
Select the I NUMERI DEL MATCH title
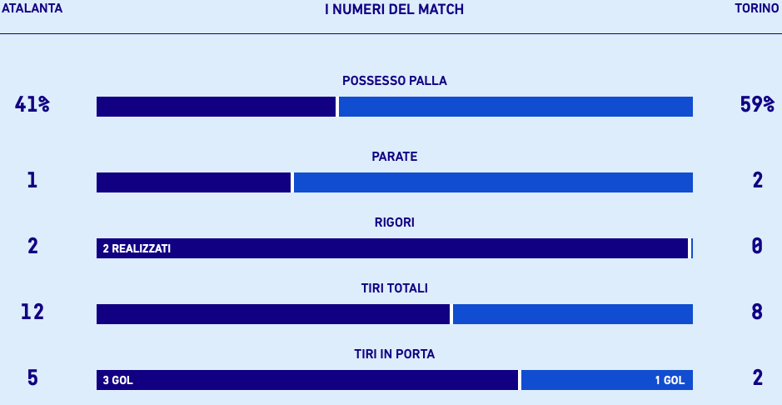pyautogui.click(x=394, y=9)
